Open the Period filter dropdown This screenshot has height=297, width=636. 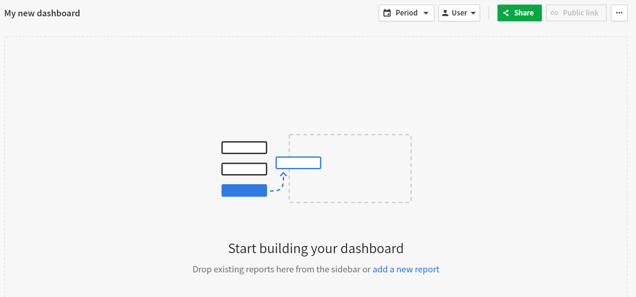406,13
